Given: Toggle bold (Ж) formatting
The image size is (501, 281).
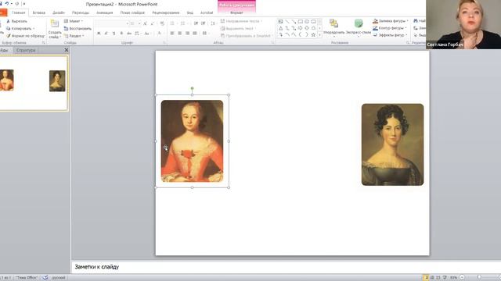Looking at the screenshot, I should coord(99,33).
